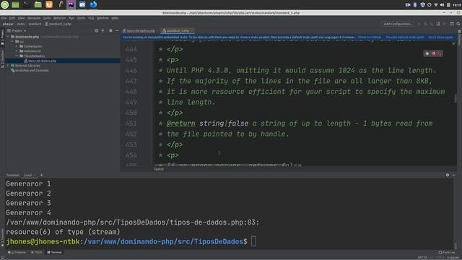Open the View menu
The height and width of the screenshot is (260, 462).
pyautogui.click(x=21, y=18)
